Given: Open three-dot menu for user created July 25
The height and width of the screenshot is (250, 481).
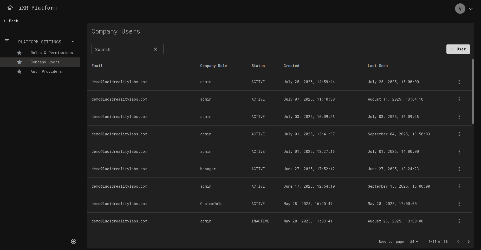Looking at the screenshot, I should click(x=459, y=82).
